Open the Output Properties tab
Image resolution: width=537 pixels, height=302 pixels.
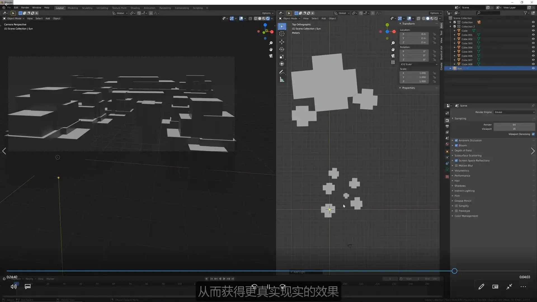(447, 126)
